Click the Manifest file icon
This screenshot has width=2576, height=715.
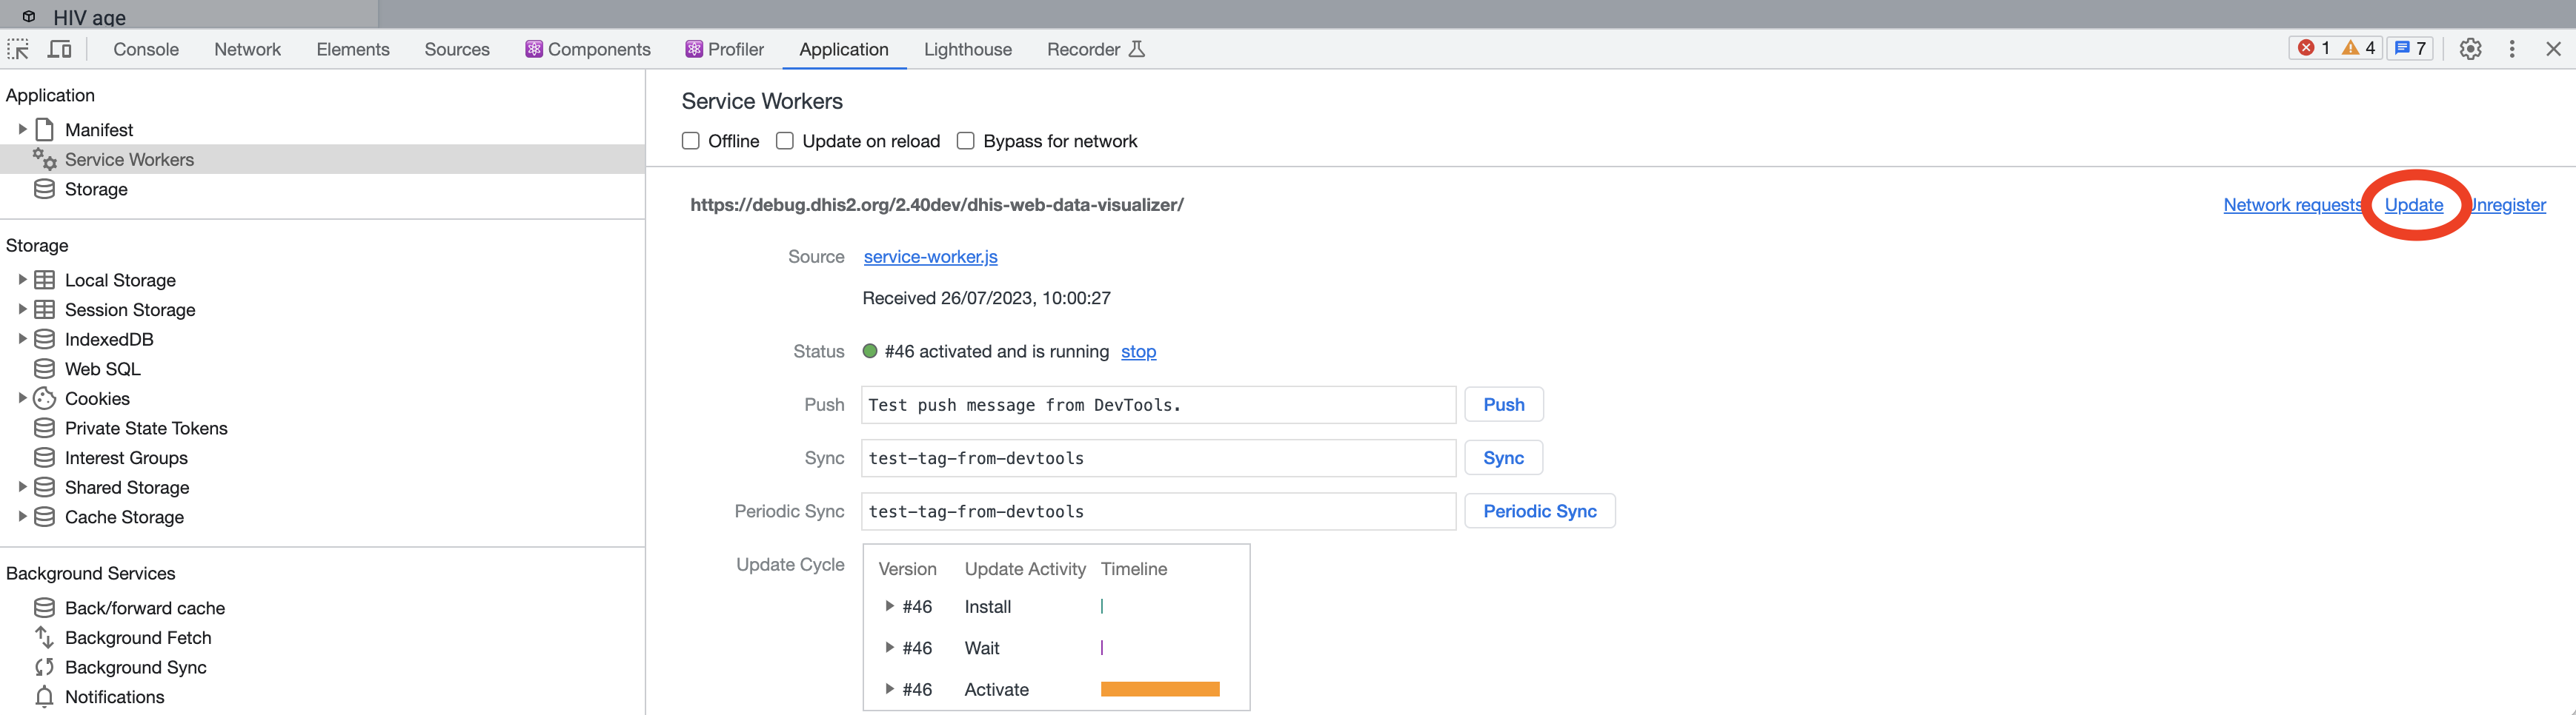pyautogui.click(x=44, y=130)
